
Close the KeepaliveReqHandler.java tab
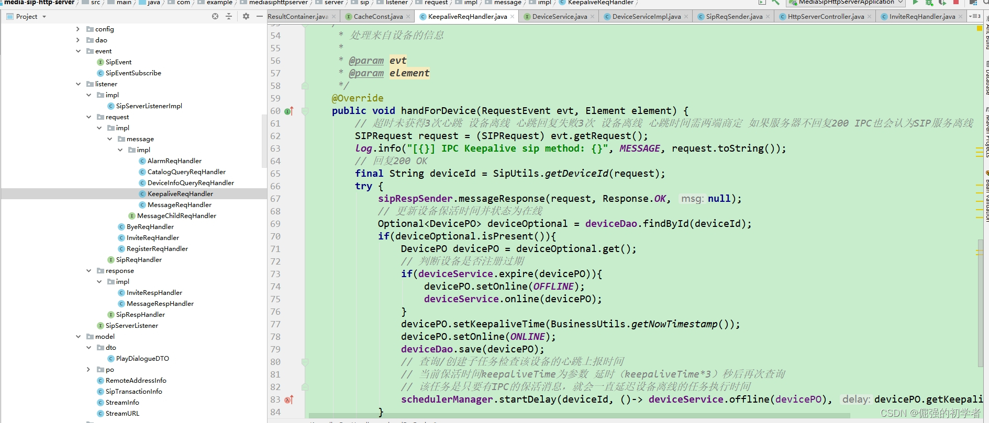click(512, 17)
